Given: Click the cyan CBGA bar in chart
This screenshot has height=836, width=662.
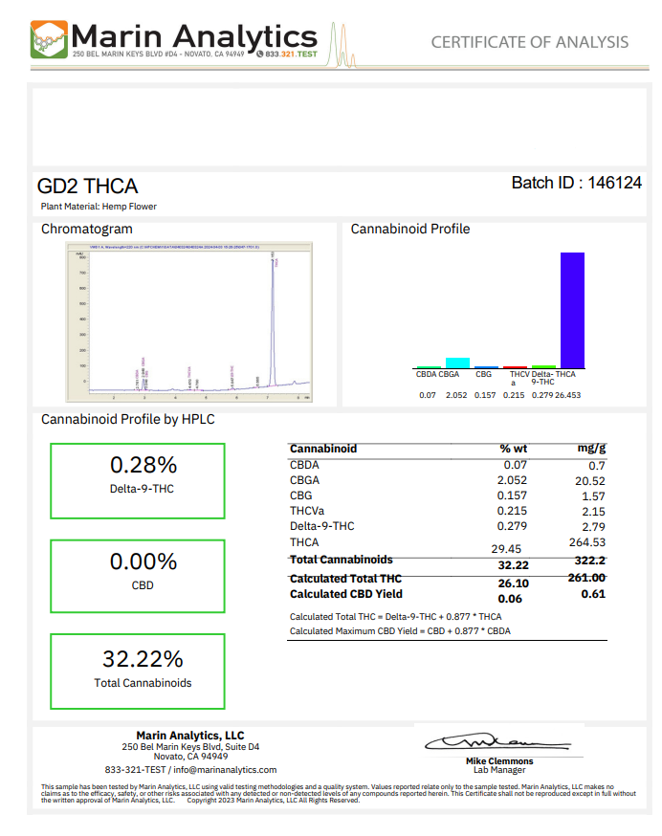Looking at the screenshot, I should [457, 363].
